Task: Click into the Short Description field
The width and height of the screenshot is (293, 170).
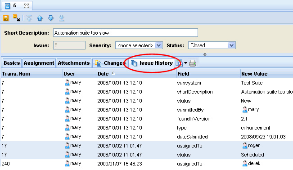Action: click(126, 33)
